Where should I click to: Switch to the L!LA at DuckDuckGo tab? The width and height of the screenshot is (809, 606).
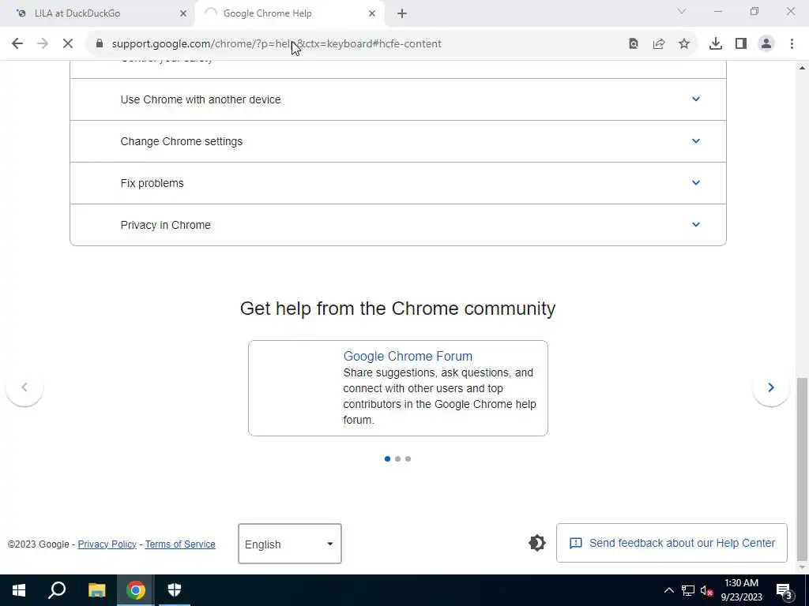(97, 13)
